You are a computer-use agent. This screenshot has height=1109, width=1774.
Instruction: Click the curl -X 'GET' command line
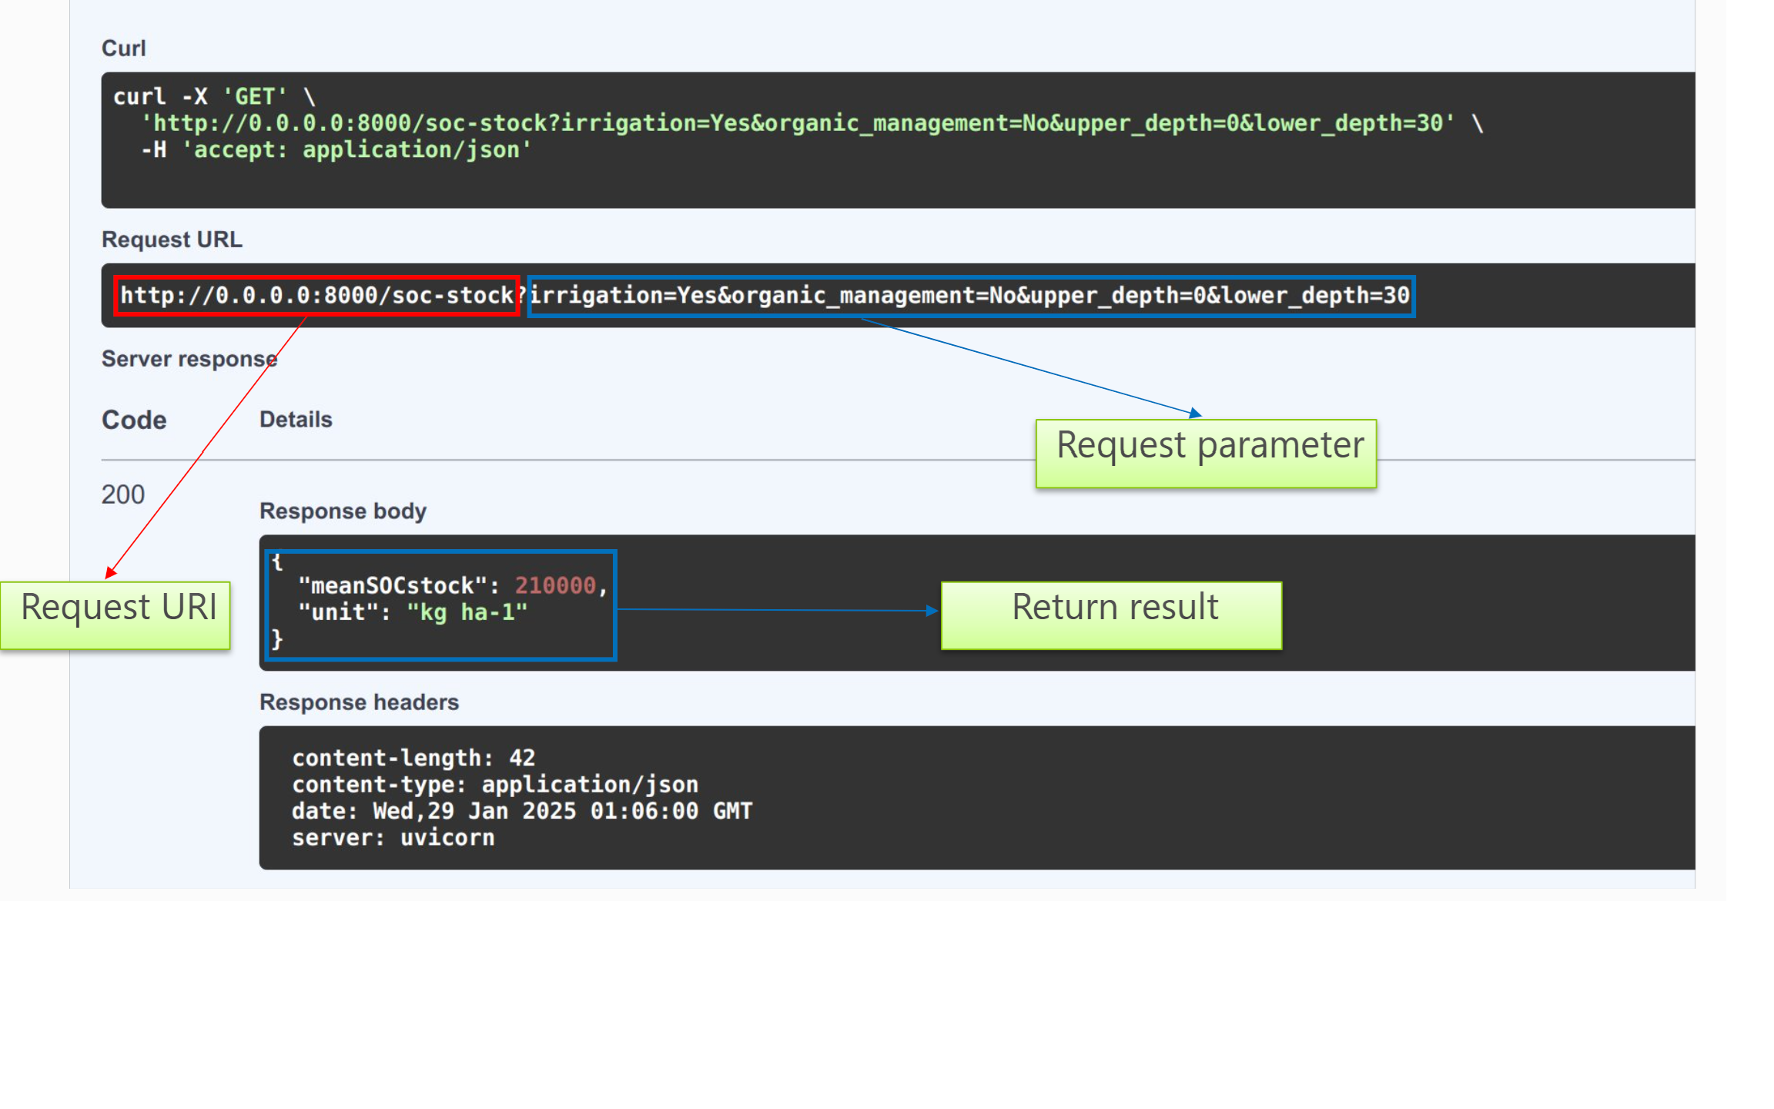214,96
